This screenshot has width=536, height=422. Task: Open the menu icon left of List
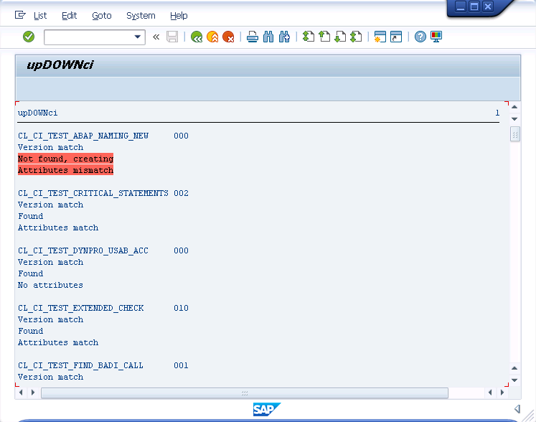tap(20, 15)
